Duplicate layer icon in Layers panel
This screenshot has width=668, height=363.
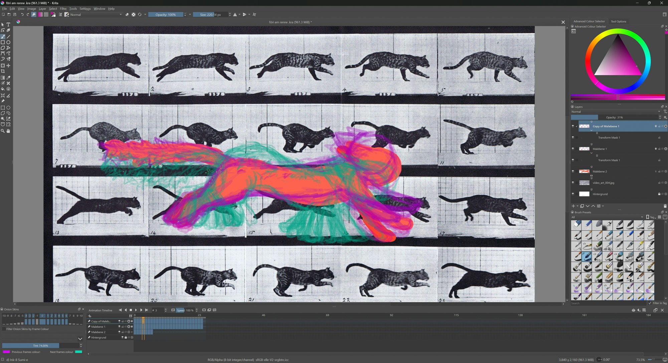(x=582, y=206)
